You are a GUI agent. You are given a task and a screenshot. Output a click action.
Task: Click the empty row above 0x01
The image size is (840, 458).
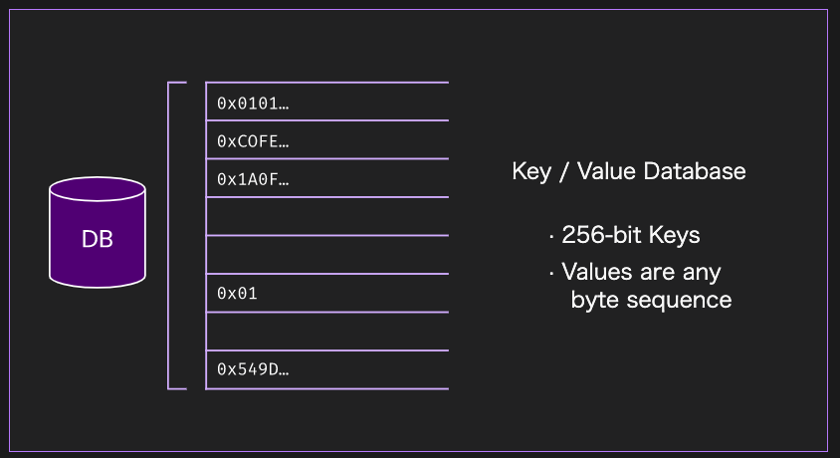pyautogui.click(x=327, y=255)
